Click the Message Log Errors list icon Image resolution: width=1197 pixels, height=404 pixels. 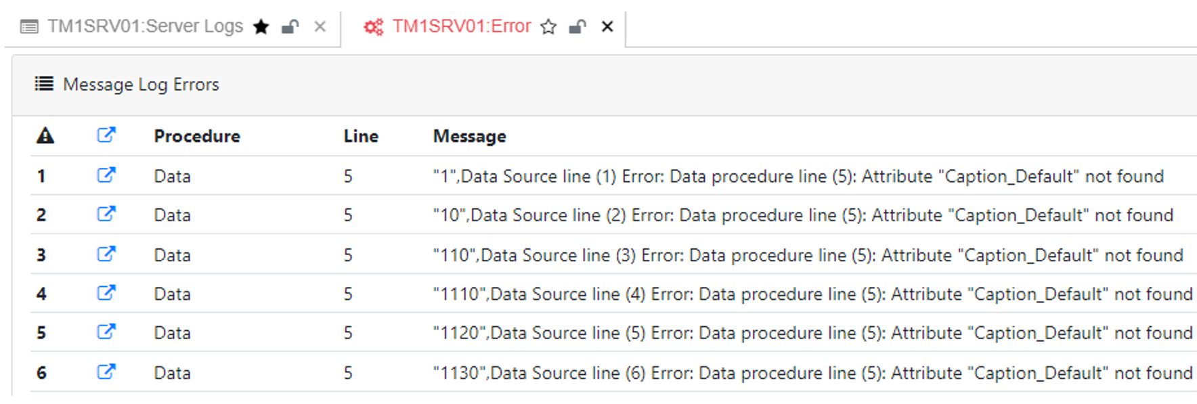coord(44,84)
